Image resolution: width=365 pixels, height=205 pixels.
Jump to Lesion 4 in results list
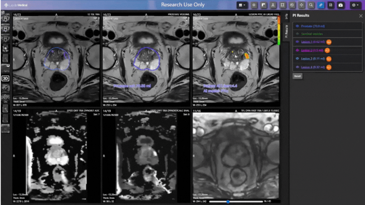(x=306, y=67)
